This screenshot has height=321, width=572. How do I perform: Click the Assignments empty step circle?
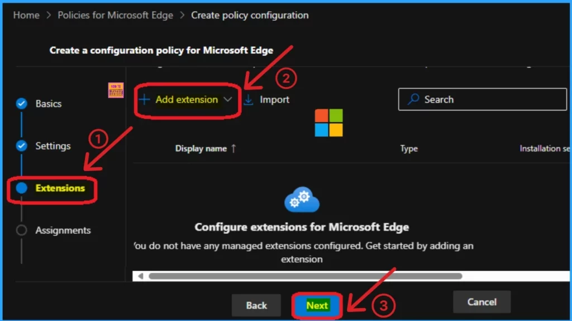22,230
